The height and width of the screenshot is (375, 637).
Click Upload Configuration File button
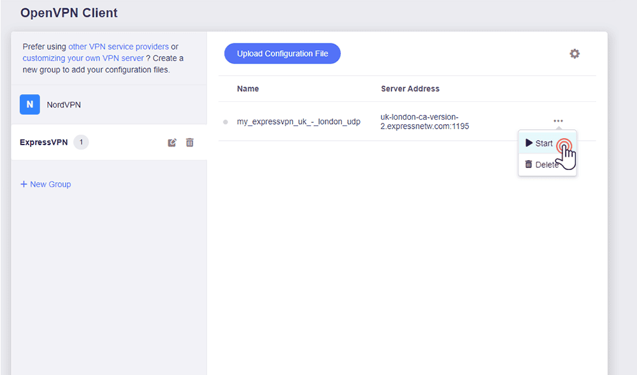point(282,53)
